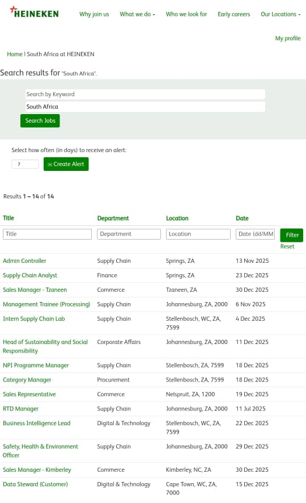Open the HEINEKEN logo home link
The image size is (306, 503).
(34, 12)
